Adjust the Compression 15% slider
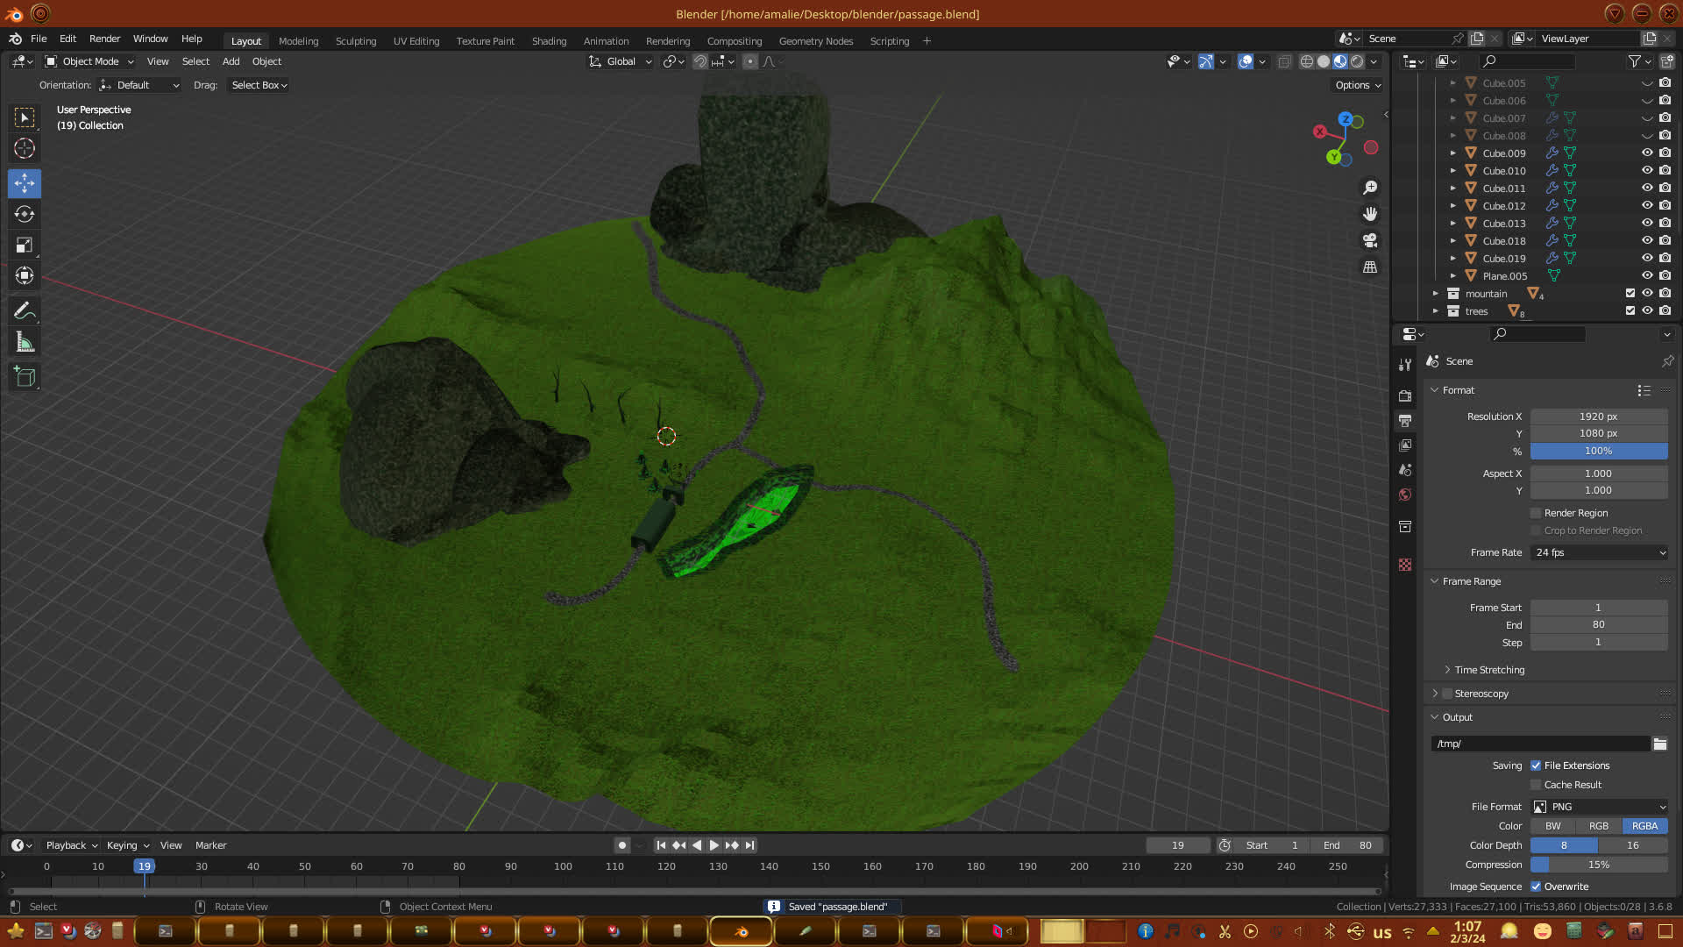1683x947 pixels. point(1599,865)
